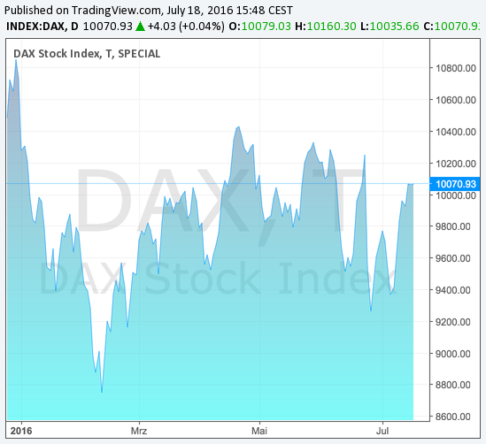The image size is (486, 444).
Task: Click the chart's highest peak near 2016 start
Action: (x=16, y=61)
